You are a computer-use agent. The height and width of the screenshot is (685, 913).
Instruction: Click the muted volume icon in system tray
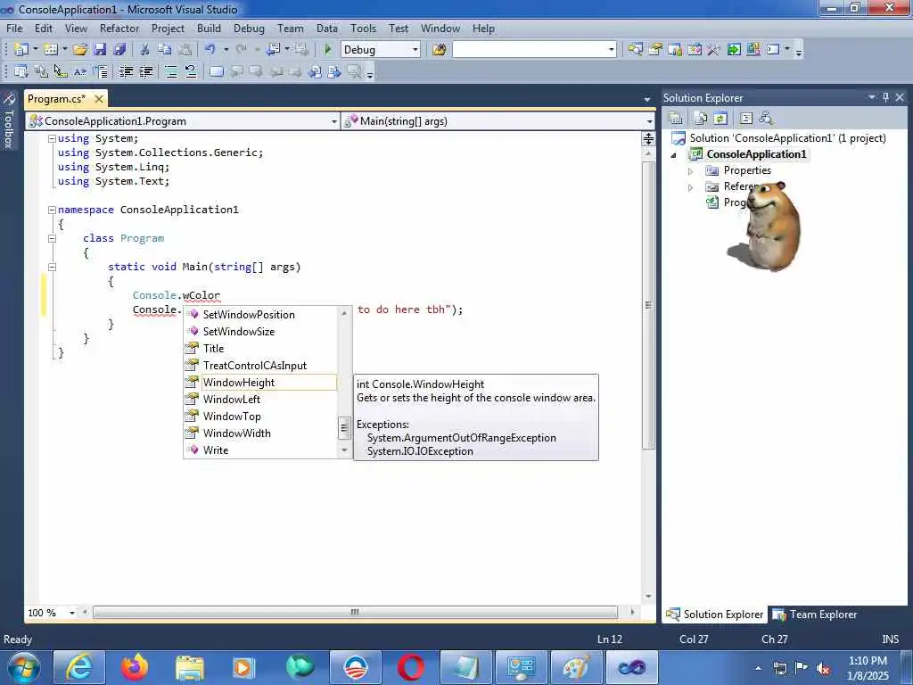coord(823,668)
